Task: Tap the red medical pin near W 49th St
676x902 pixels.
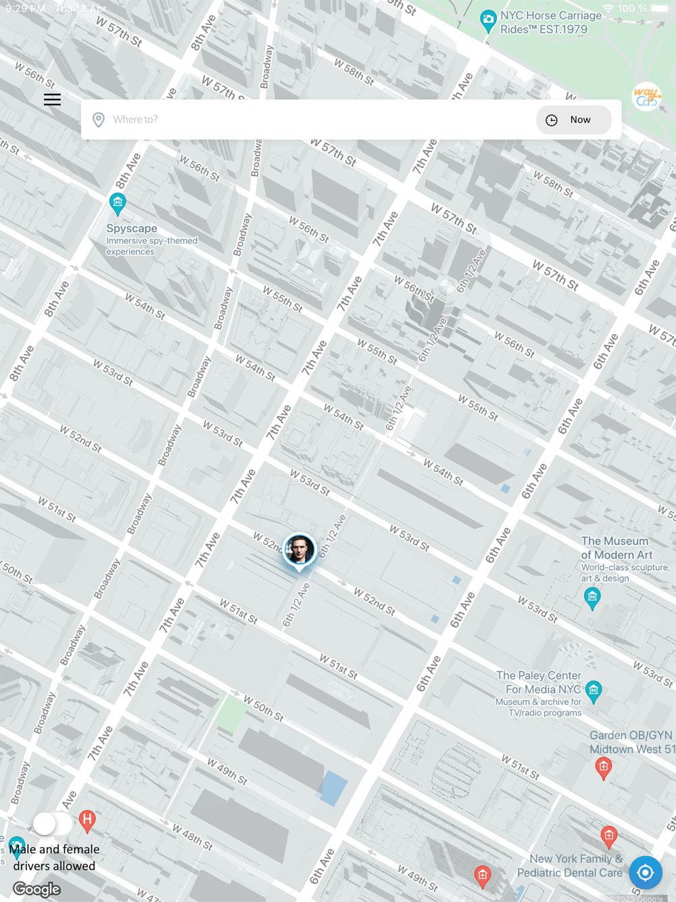Action: tap(483, 876)
